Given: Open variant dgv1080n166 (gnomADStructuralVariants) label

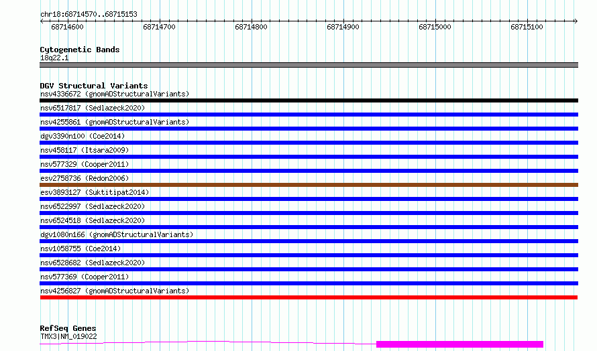Looking at the screenshot, I should 117,234.
